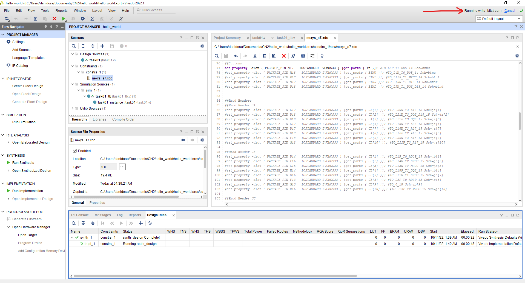
Task: Click the open project icon in main toolbar
Action: pos(7,19)
